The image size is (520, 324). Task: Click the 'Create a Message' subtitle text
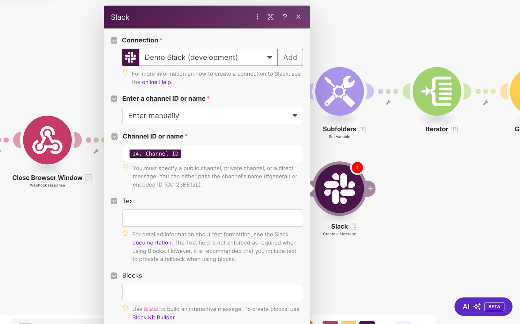tap(339, 234)
